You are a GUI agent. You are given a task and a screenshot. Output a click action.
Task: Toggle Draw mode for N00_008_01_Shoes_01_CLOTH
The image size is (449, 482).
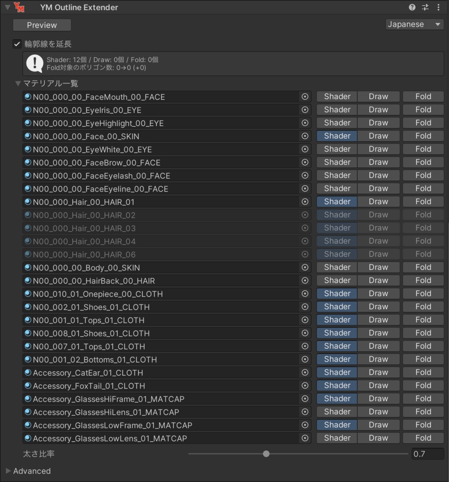click(x=378, y=333)
